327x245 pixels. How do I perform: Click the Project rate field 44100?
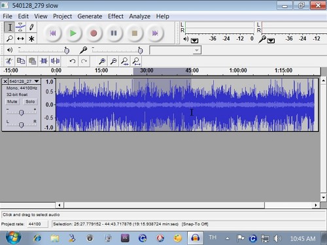(37, 224)
